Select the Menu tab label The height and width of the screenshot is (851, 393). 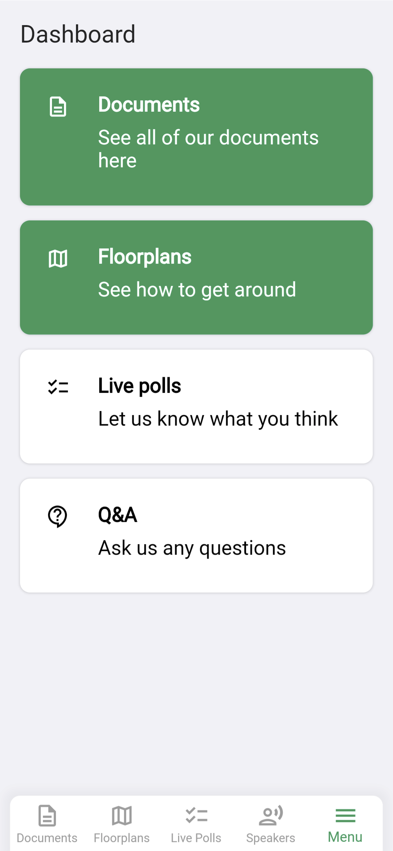345,837
